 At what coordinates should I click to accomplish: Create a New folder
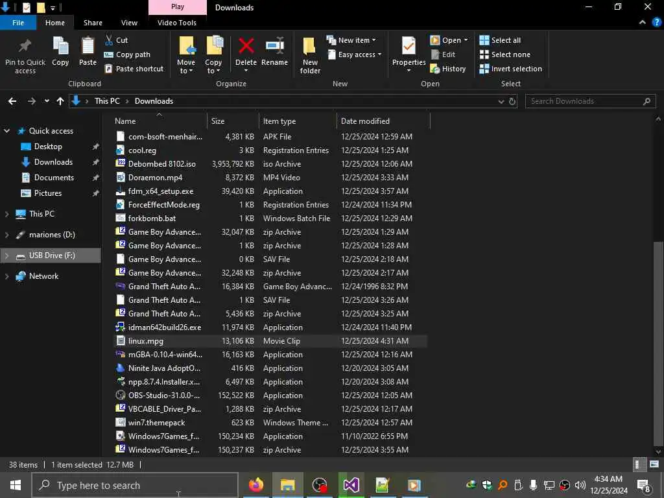[x=310, y=55]
